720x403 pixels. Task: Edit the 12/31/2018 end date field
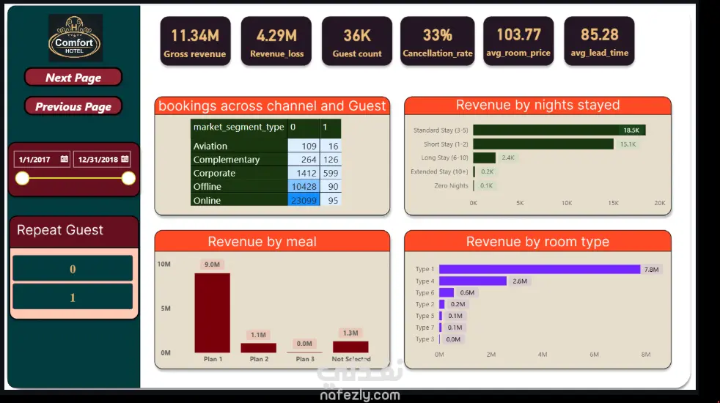coord(102,159)
